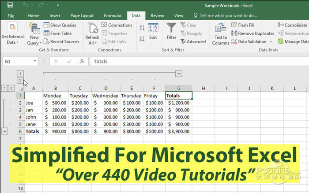Open the Name Box dropdown arrow
This screenshot has width=309, height=193.
click(x=35, y=62)
